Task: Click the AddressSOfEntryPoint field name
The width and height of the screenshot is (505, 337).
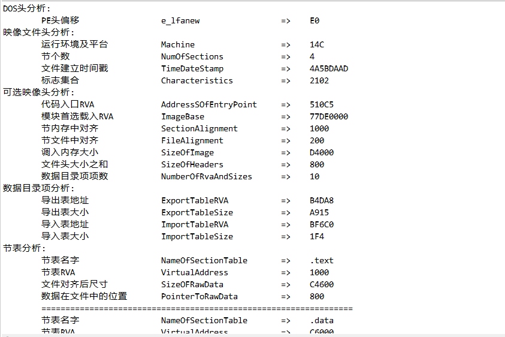Action: [x=208, y=104]
